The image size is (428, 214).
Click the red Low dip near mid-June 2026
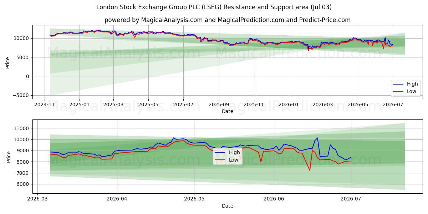(310, 170)
